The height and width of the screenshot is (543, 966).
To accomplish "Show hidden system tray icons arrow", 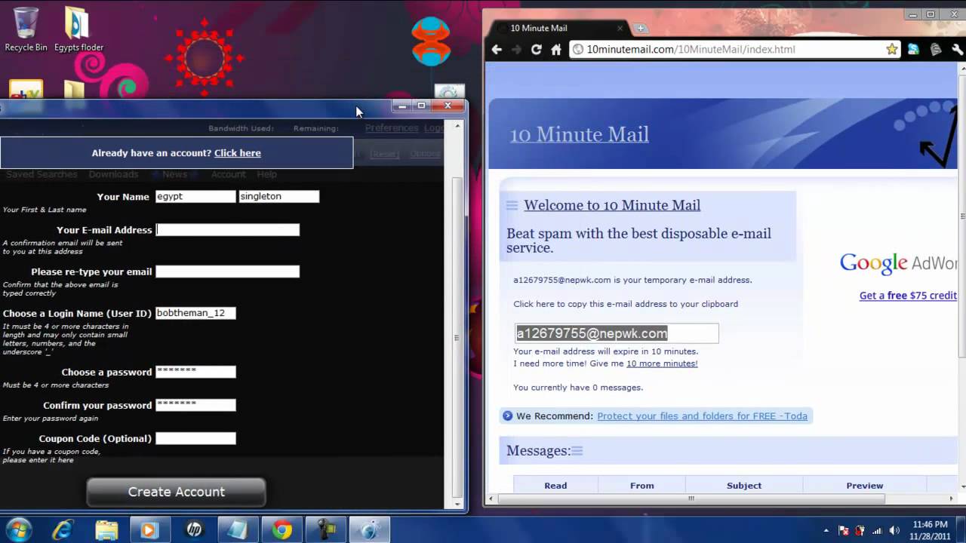I will pos(826,530).
